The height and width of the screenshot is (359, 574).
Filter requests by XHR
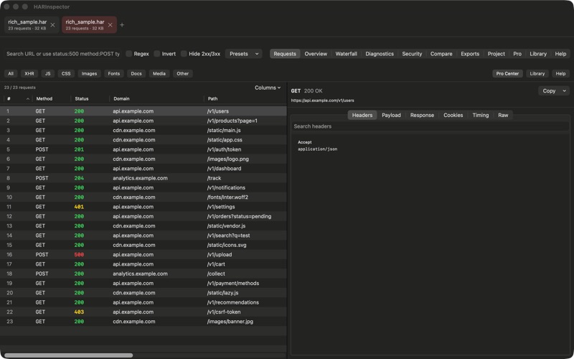pyautogui.click(x=29, y=74)
